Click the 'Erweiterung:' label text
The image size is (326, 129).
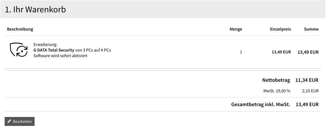pos(45,45)
